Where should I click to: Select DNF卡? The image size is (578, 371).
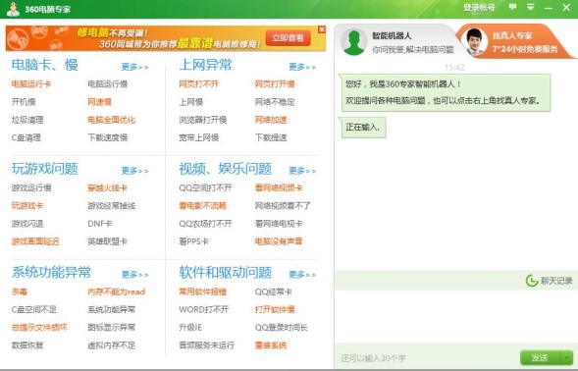point(99,224)
